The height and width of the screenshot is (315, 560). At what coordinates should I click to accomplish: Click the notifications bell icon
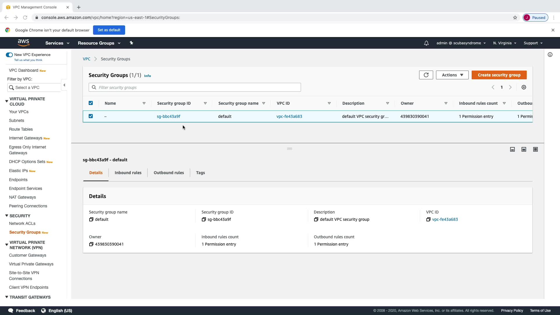pyautogui.click(x=426, y=43)
